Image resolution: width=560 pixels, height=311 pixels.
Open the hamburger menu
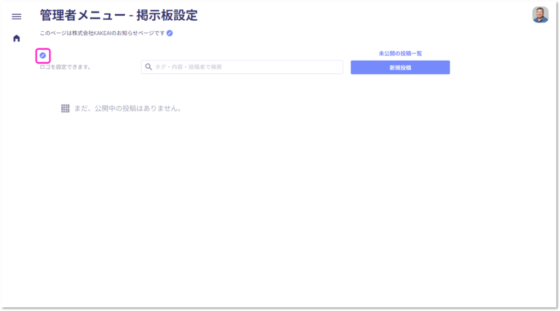pyautogui.click(x=16, y=16)
